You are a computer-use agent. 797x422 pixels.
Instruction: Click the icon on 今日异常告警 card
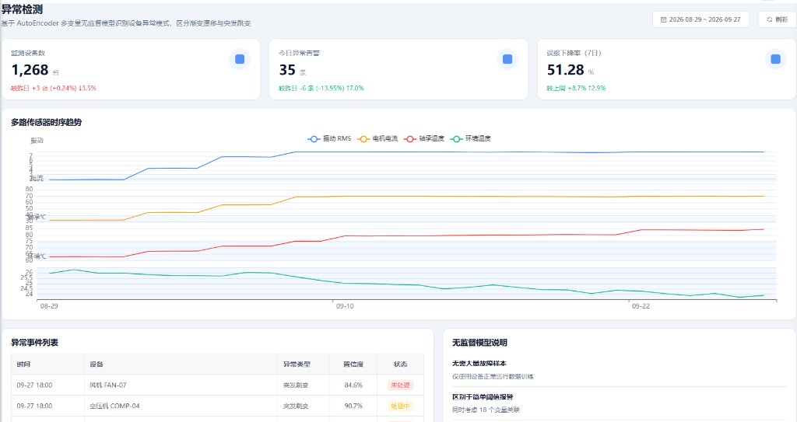tap(507, 59)
